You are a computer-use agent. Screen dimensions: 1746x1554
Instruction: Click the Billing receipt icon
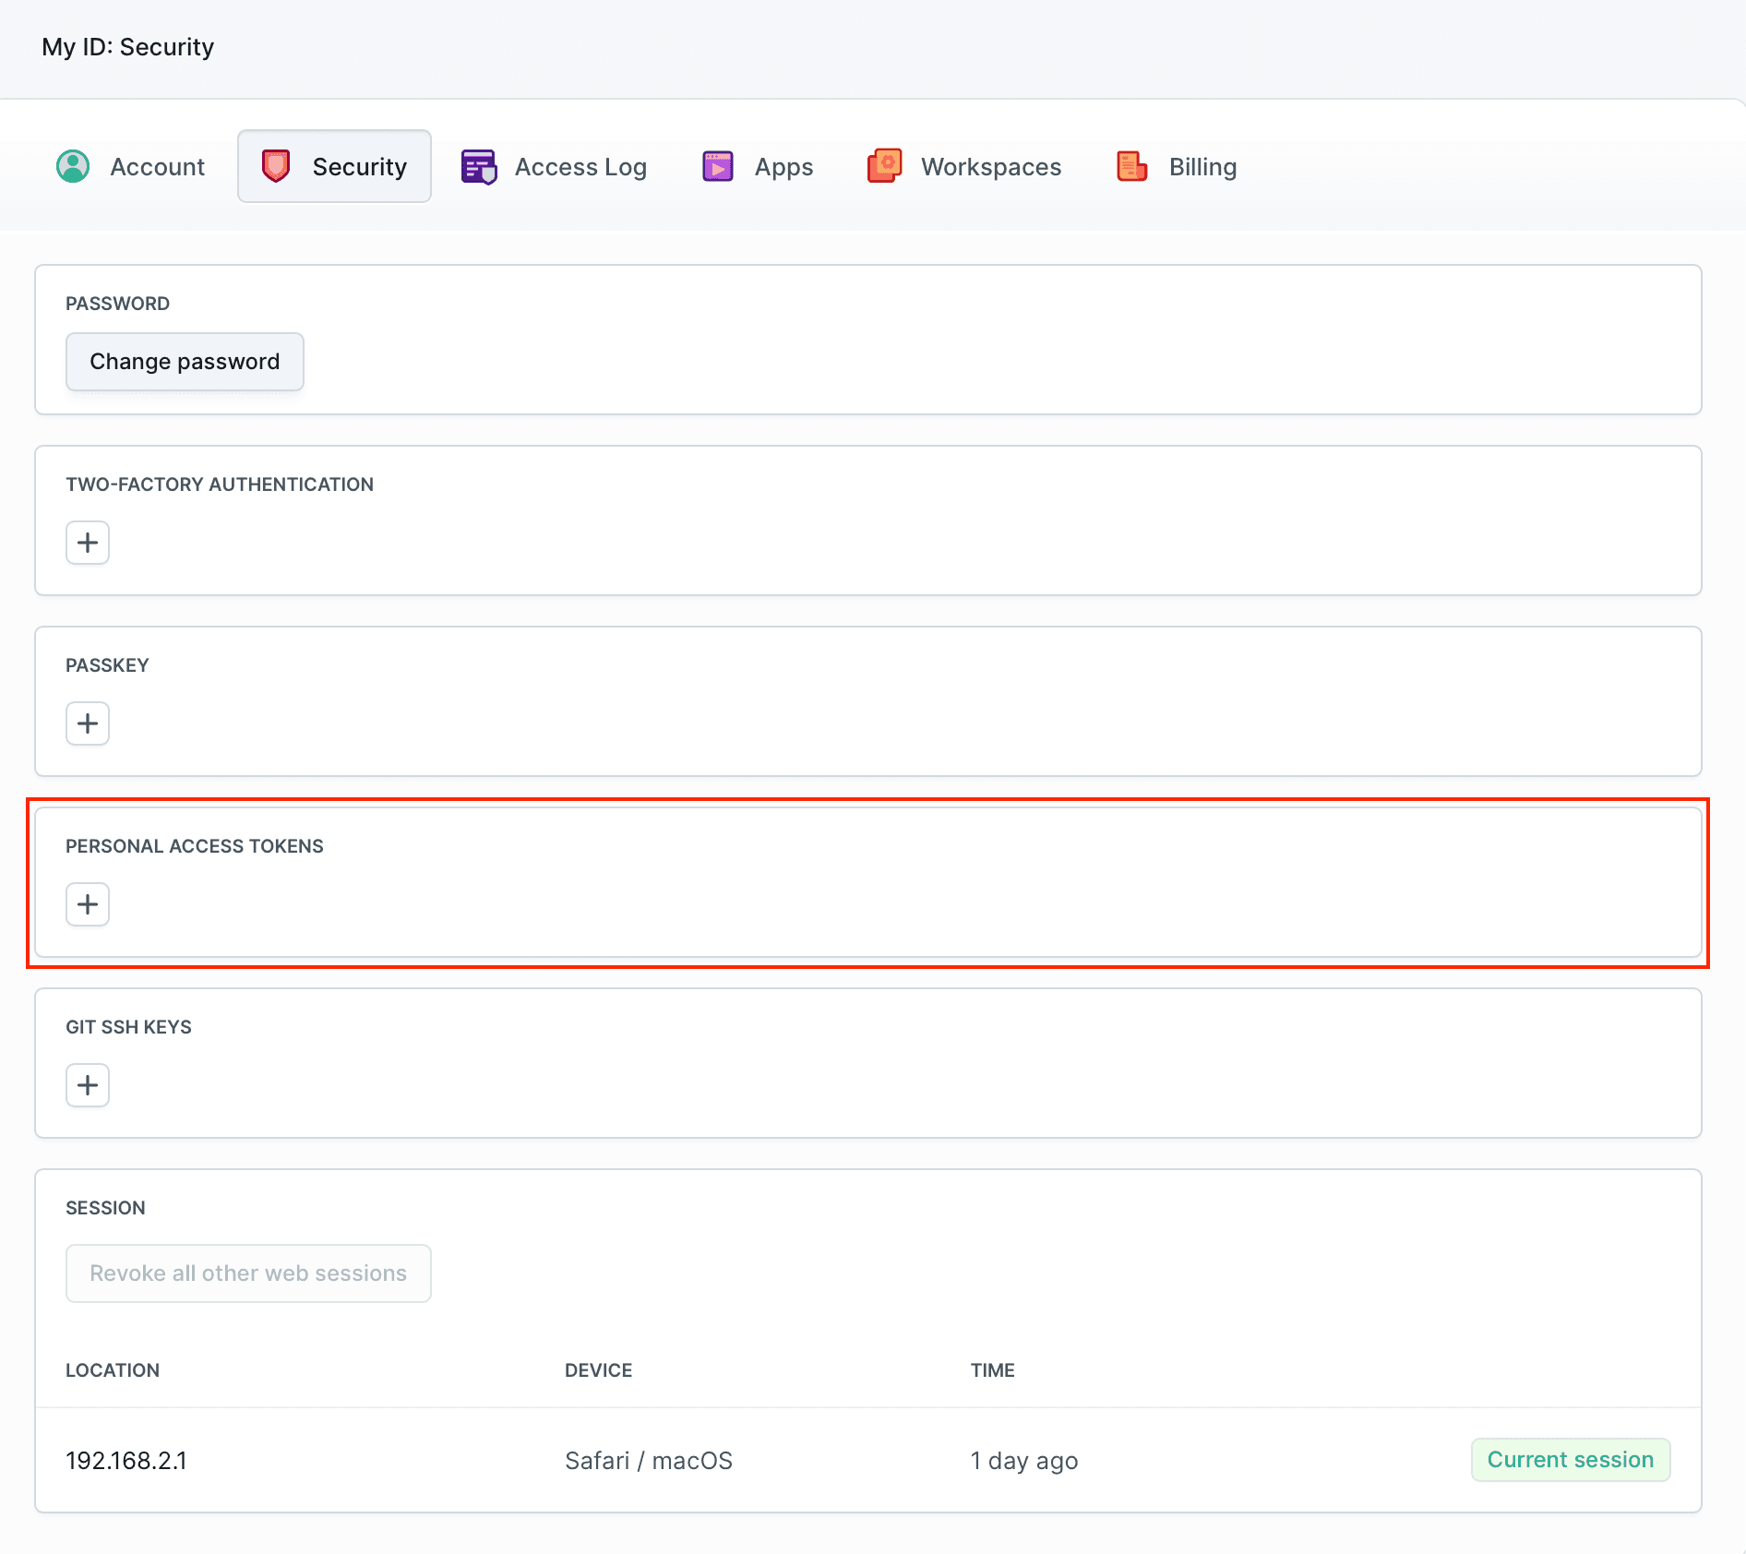[x=1131, y=166]
